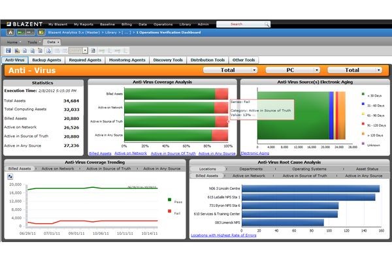Click the second icon in the report toolbar
The width and height of the screenshot is (392, 261).
click(x=16, y=50)
